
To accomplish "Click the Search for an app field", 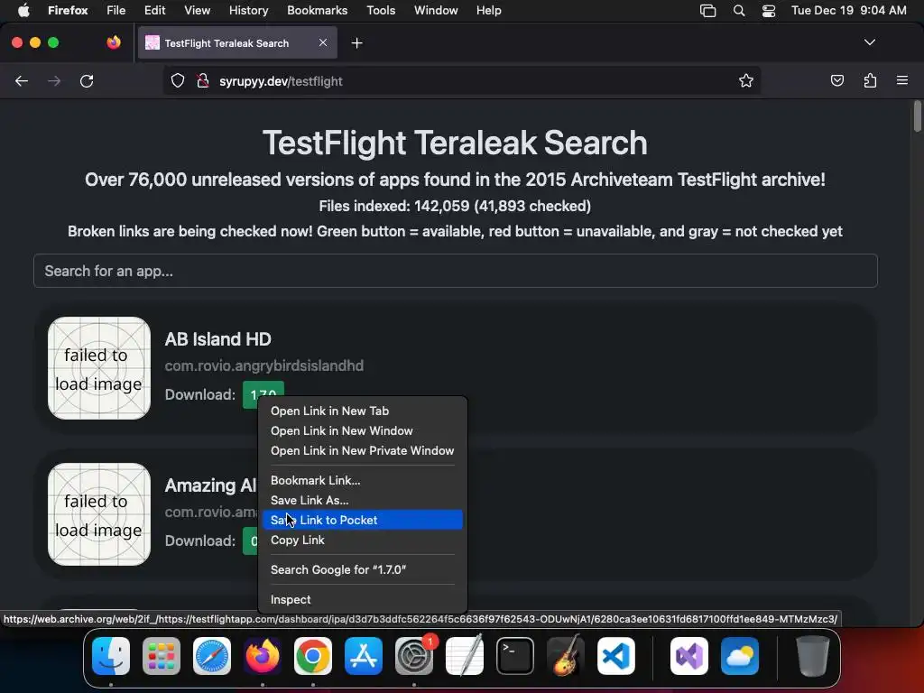I will coord(456,271).
